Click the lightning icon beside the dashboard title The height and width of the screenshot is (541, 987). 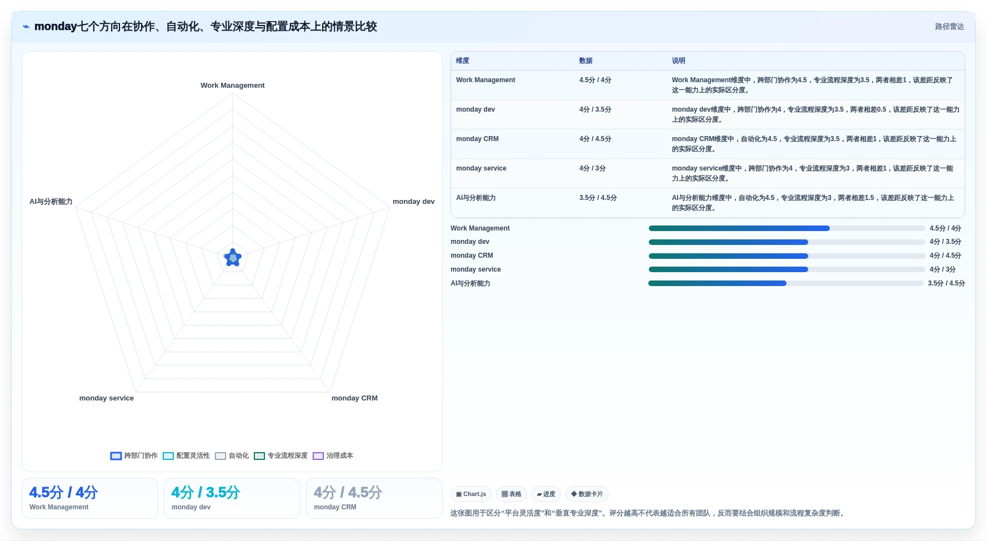click(x=26, y=27)
